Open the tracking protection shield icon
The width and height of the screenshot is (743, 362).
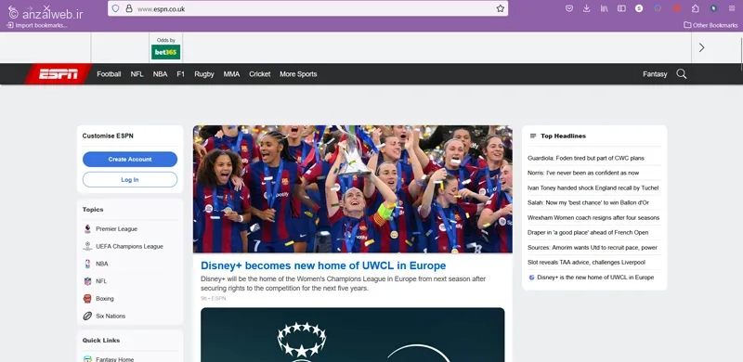click(x=115, y=8)
